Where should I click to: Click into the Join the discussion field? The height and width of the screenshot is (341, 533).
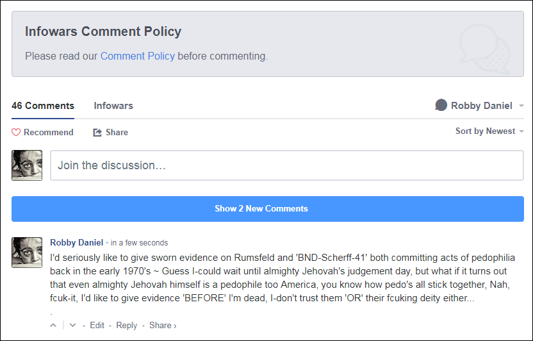[x=286, y=165]
